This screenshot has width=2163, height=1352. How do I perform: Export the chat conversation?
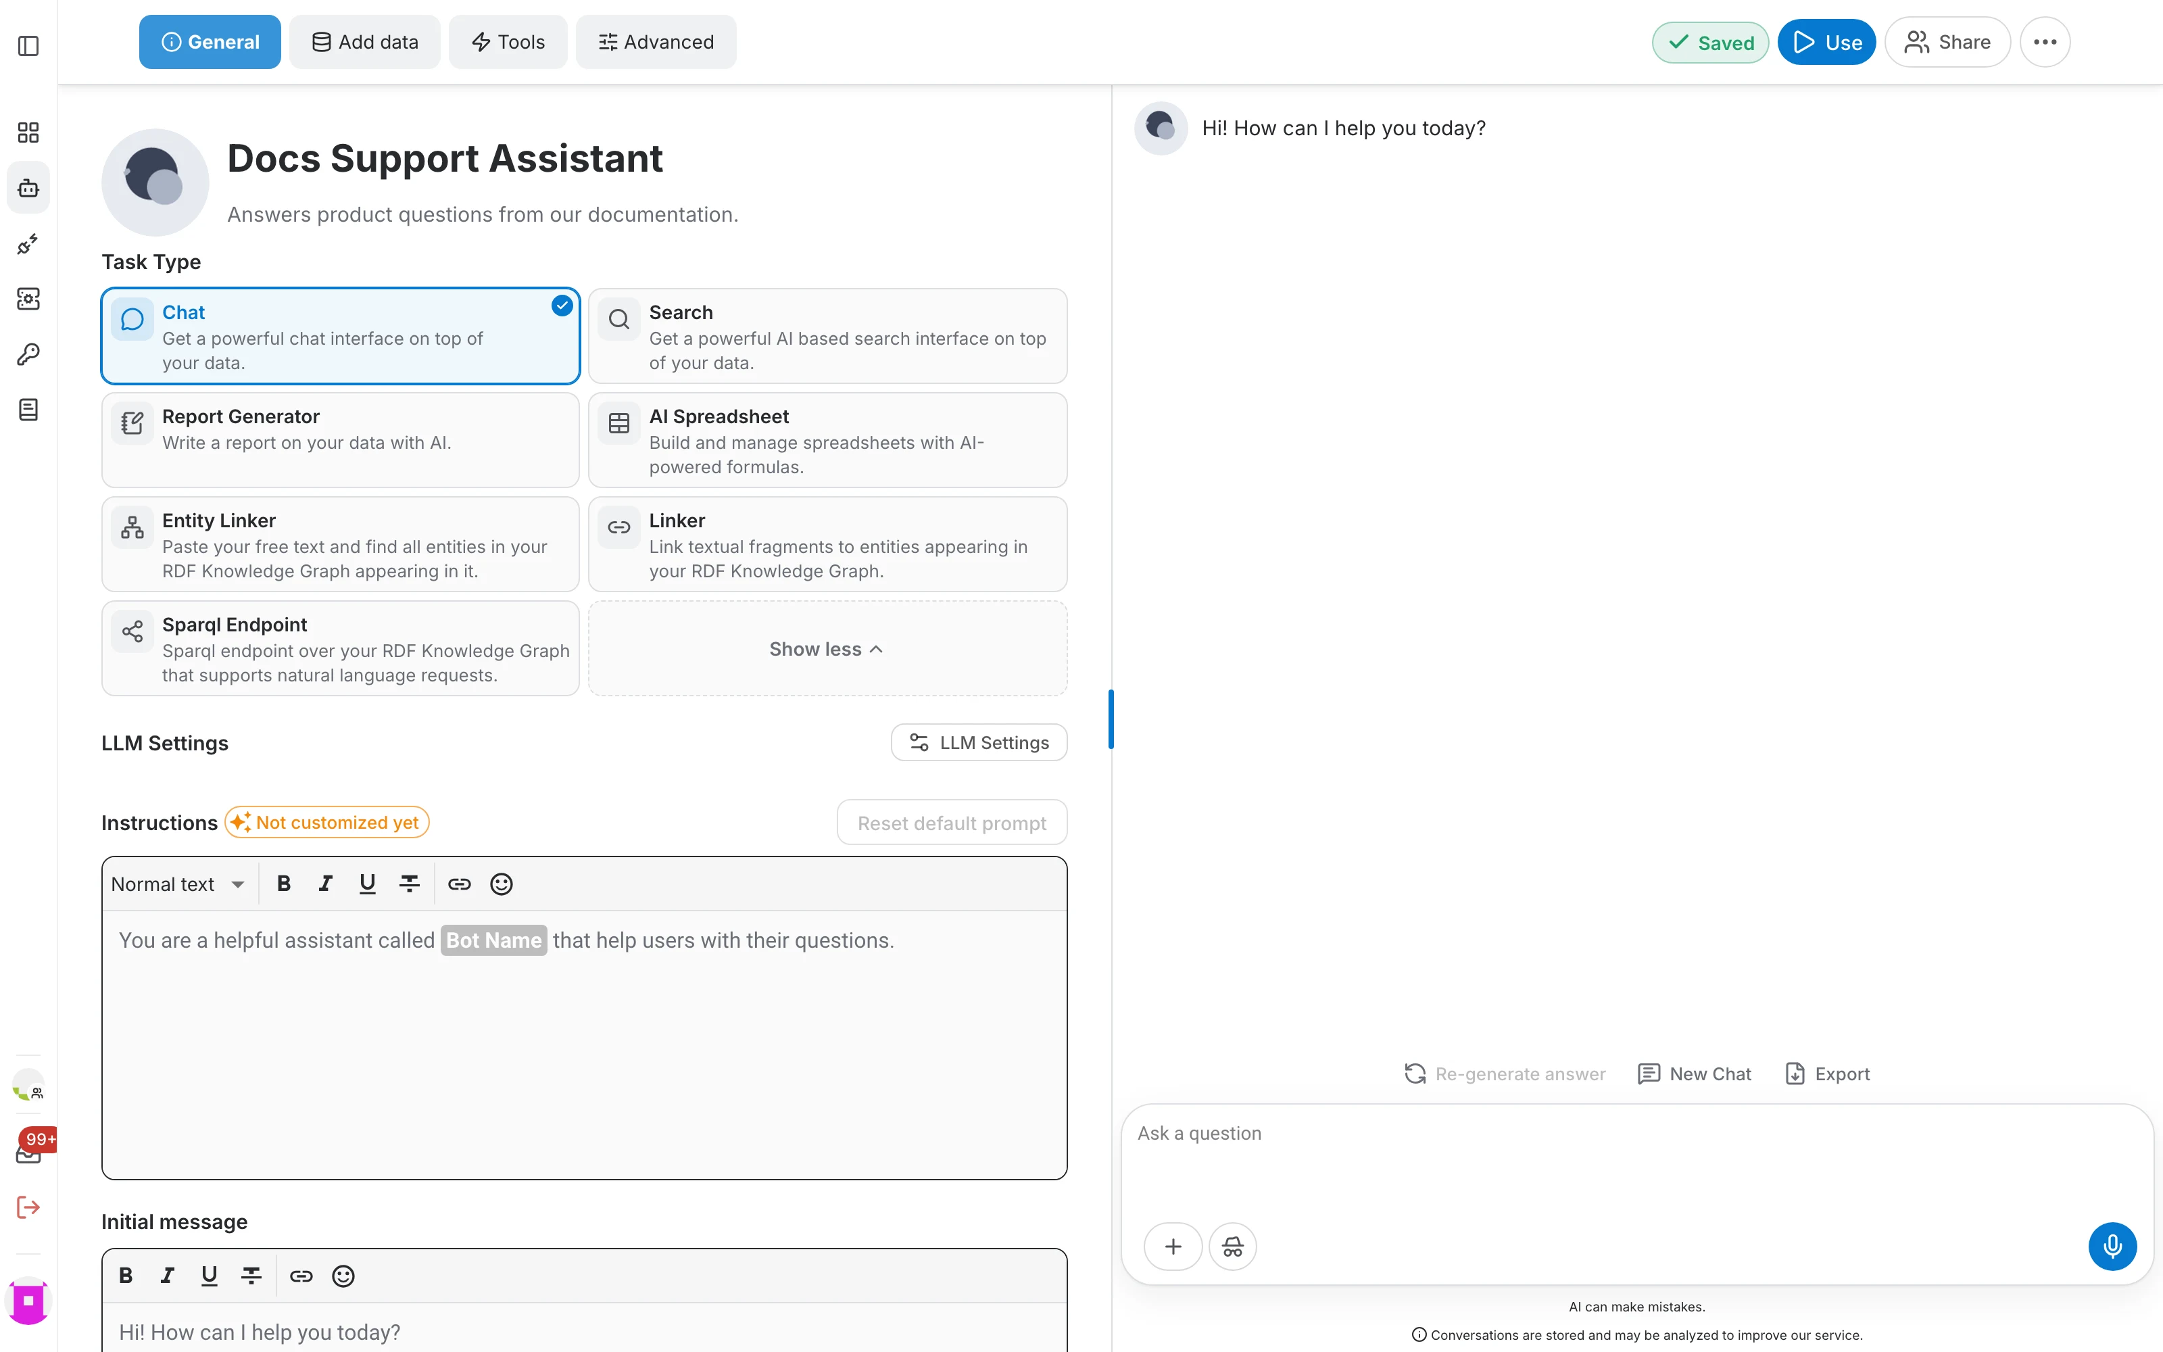pos(1827,1073)
